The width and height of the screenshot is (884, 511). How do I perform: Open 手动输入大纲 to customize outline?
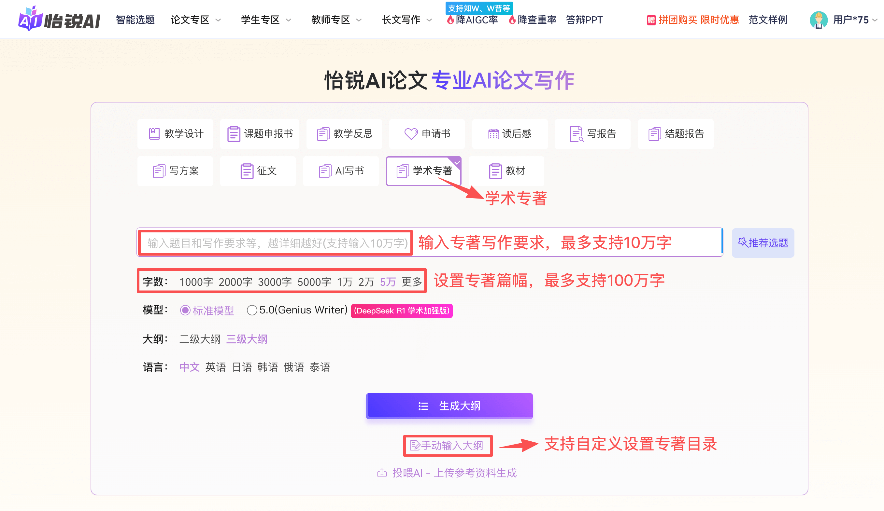point(448,446)
